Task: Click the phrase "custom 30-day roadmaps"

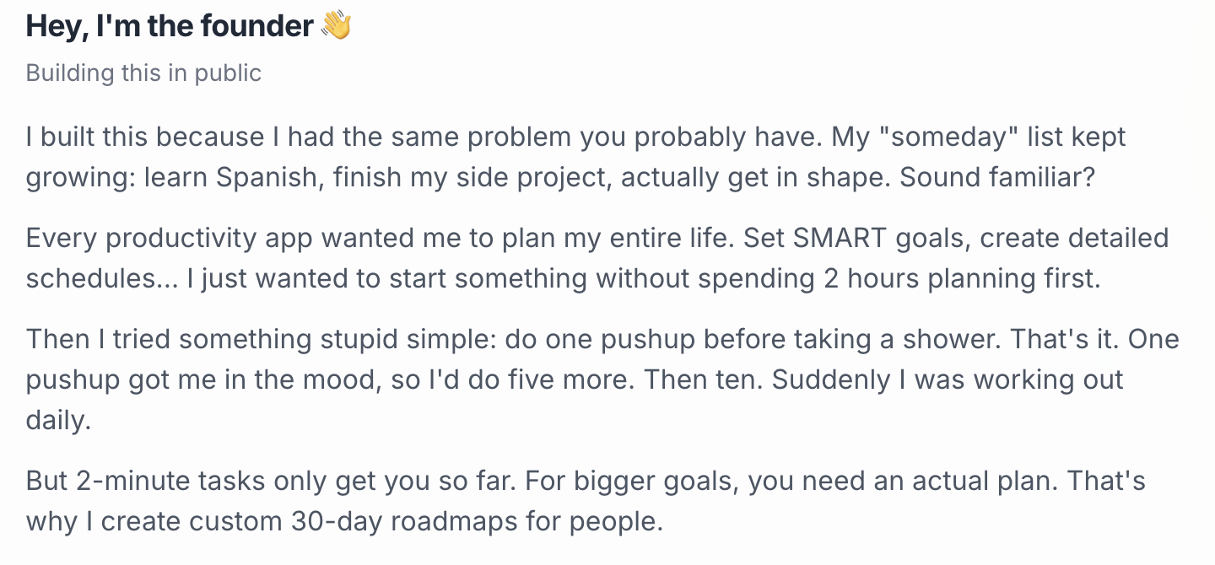Action: click(345, 522)
